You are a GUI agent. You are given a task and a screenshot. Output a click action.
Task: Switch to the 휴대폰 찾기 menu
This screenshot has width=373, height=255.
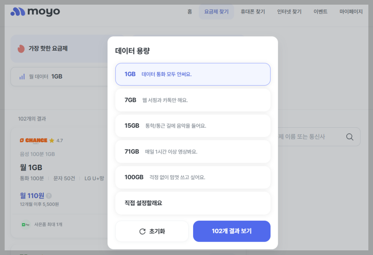tap(253, 11)
